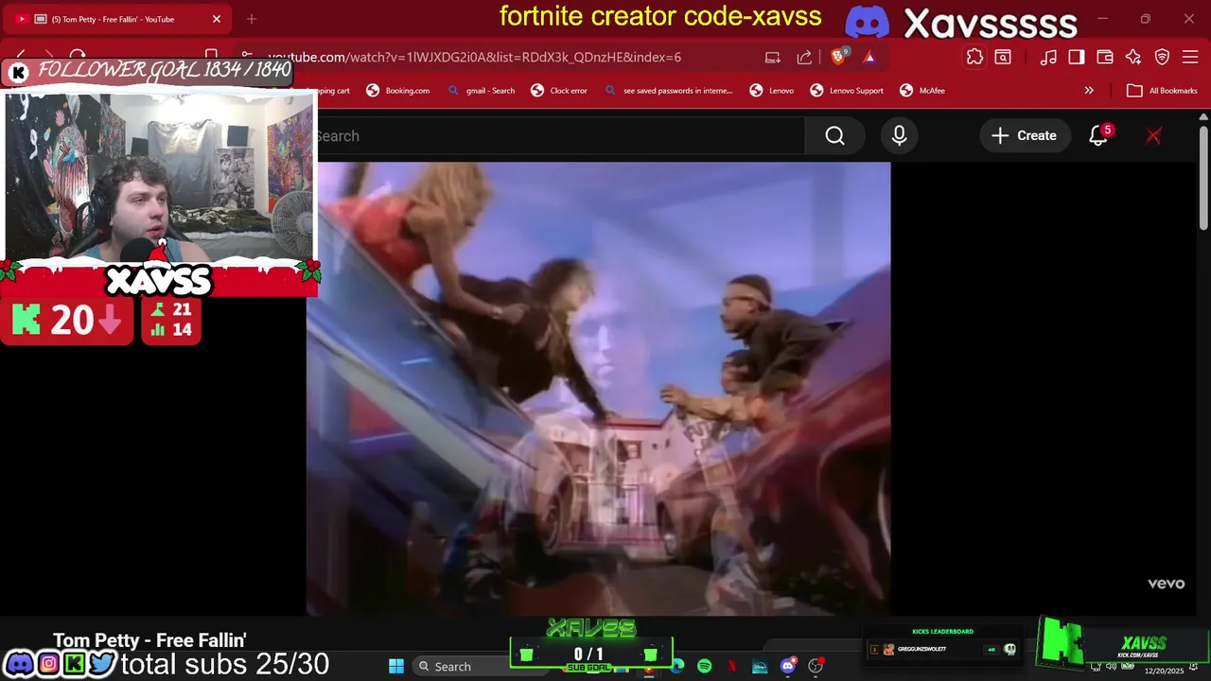Open OBS Studio from the taskbar
Viewport: 1211px width, 681px height.
point(816,666)
